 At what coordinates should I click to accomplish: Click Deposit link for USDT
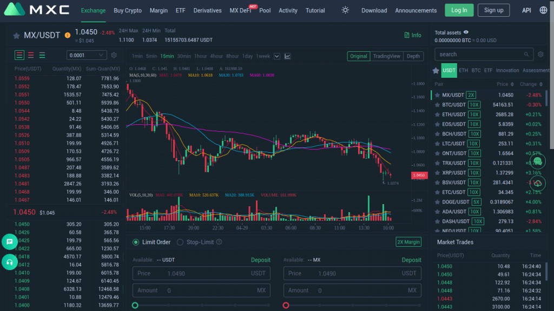click(x=260, y=260)
